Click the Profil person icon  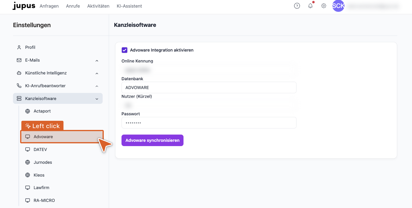coord(19,47)
